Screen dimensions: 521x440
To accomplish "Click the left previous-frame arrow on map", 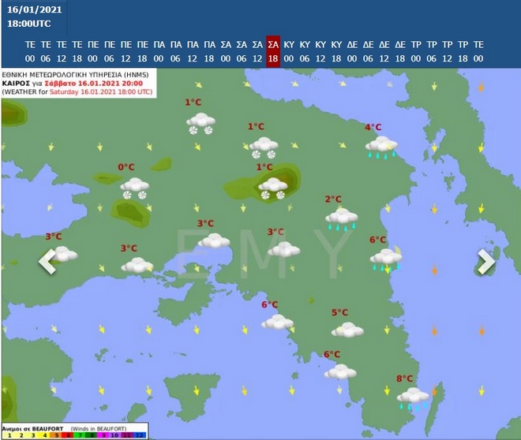I will [47, 261].
